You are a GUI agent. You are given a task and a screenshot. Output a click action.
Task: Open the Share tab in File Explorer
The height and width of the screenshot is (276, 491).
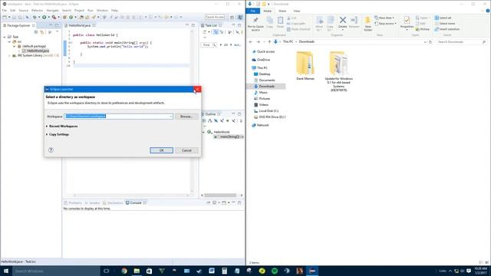[x=282, y=11]
